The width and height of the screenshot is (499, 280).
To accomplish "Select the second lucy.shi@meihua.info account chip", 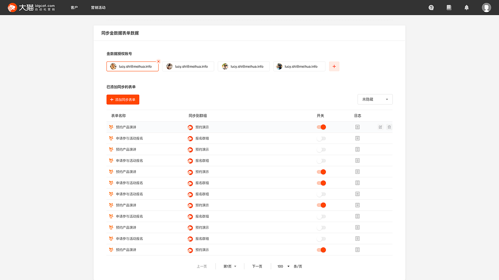I will (188, 66).
